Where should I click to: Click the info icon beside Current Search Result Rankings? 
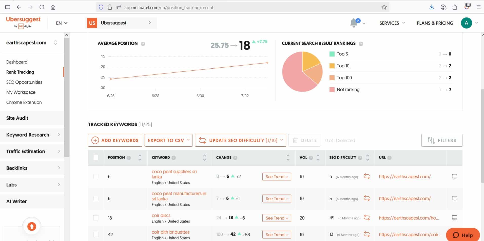(361, 44)
